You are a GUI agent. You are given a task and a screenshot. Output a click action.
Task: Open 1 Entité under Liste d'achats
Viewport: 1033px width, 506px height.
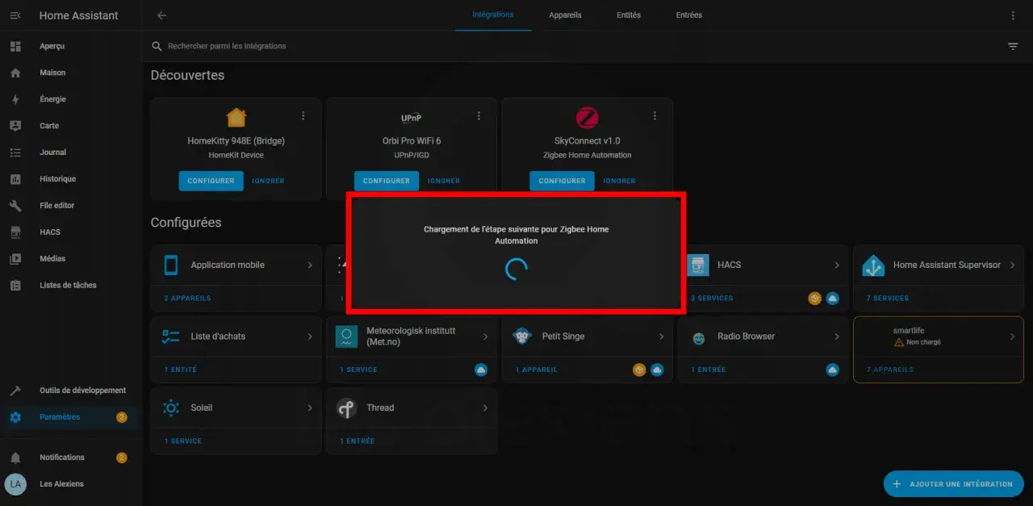click(181, 370)
